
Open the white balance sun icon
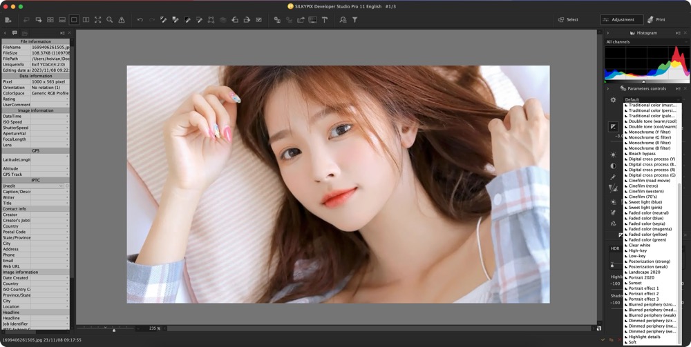coord(613,155)
